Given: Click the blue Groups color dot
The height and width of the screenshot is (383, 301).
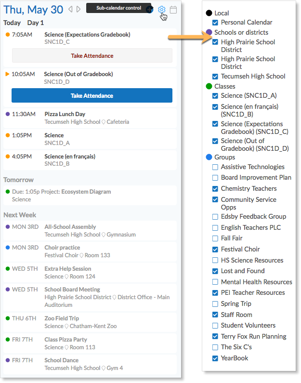Looking at the screenshot, I should tap(209, 157).
